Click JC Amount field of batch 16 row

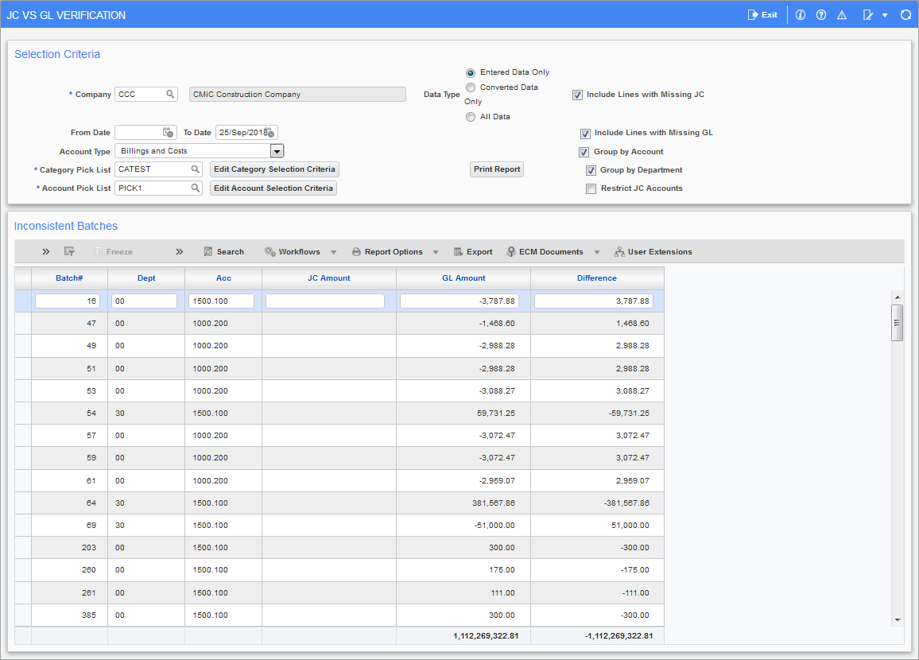click(324, 301)
